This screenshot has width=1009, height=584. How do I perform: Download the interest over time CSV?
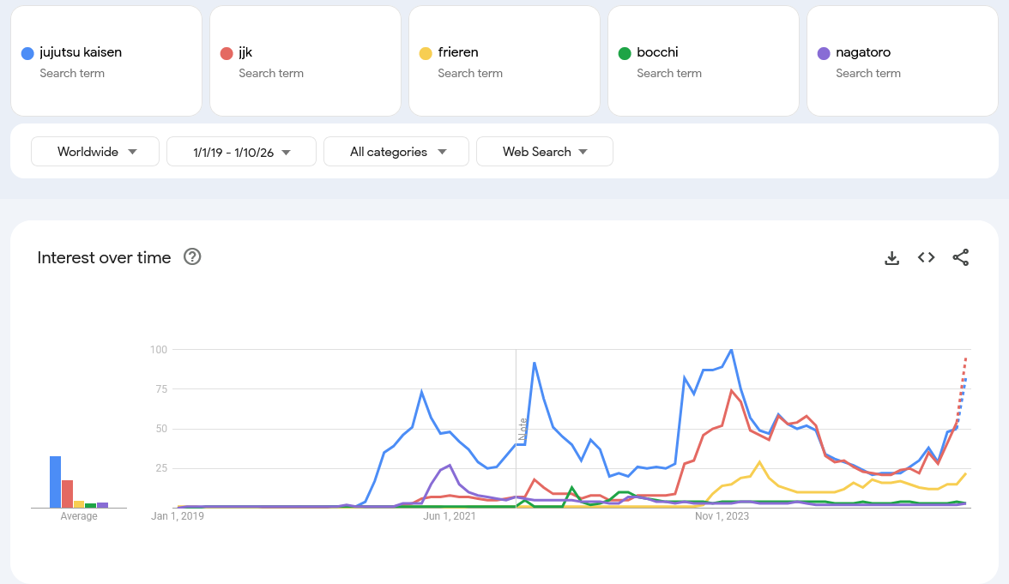coord(892,257)
